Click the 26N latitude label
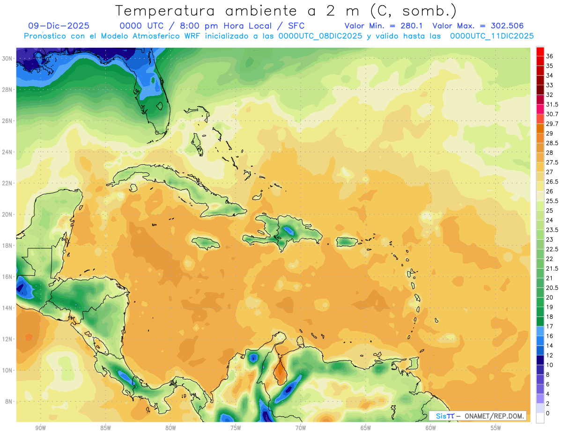 [7, 121]
